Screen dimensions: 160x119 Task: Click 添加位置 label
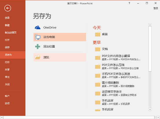pyautogui.click(x=49, y=47)
